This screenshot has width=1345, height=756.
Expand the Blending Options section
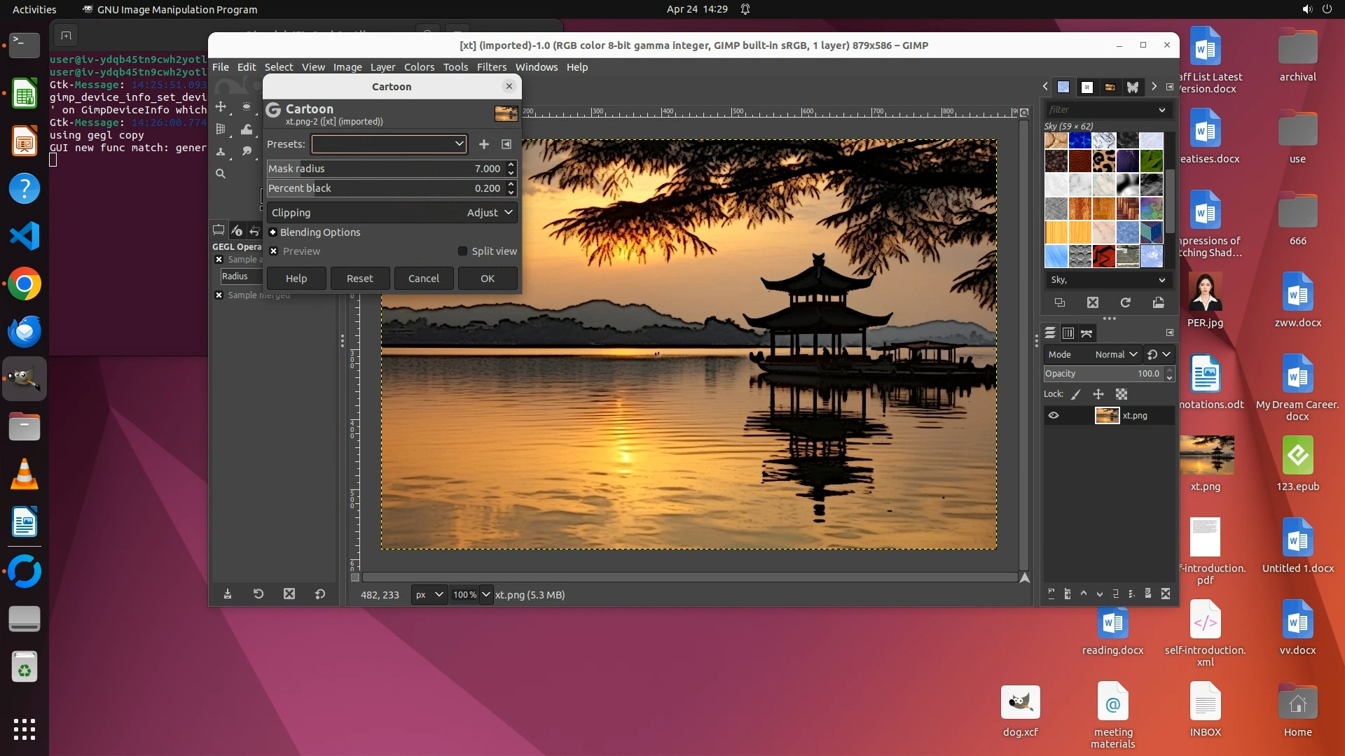point(273,232)
